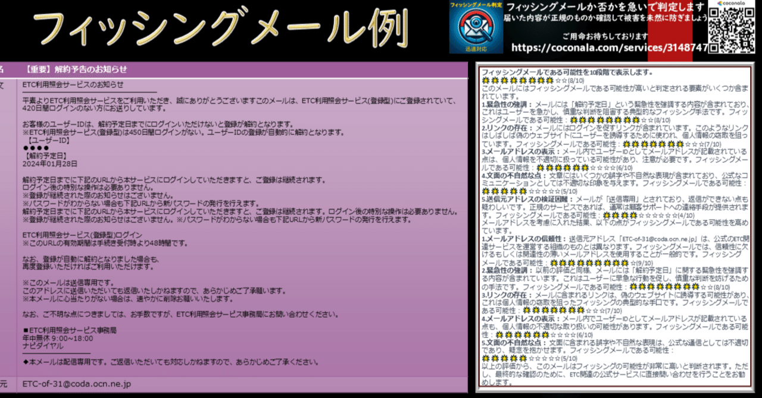Viewport: 762px width, 398px height.
Task: Click the 9/10 star rating for address reliability
Action: (601, 262)
